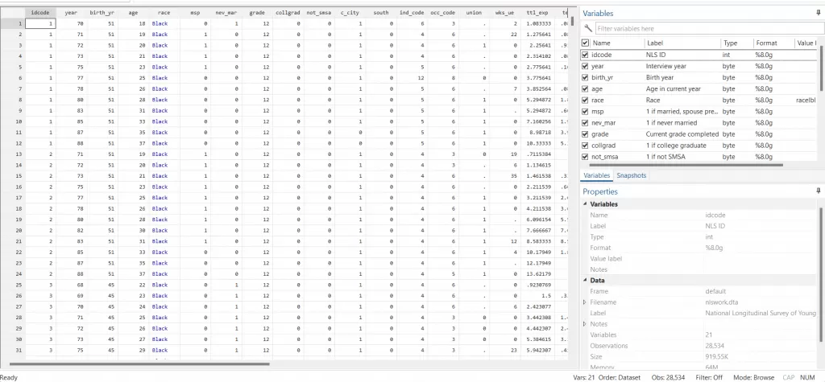Uncheck the race variable checkbox
This screenshot has width=825, height=382.
click(586, 100)
